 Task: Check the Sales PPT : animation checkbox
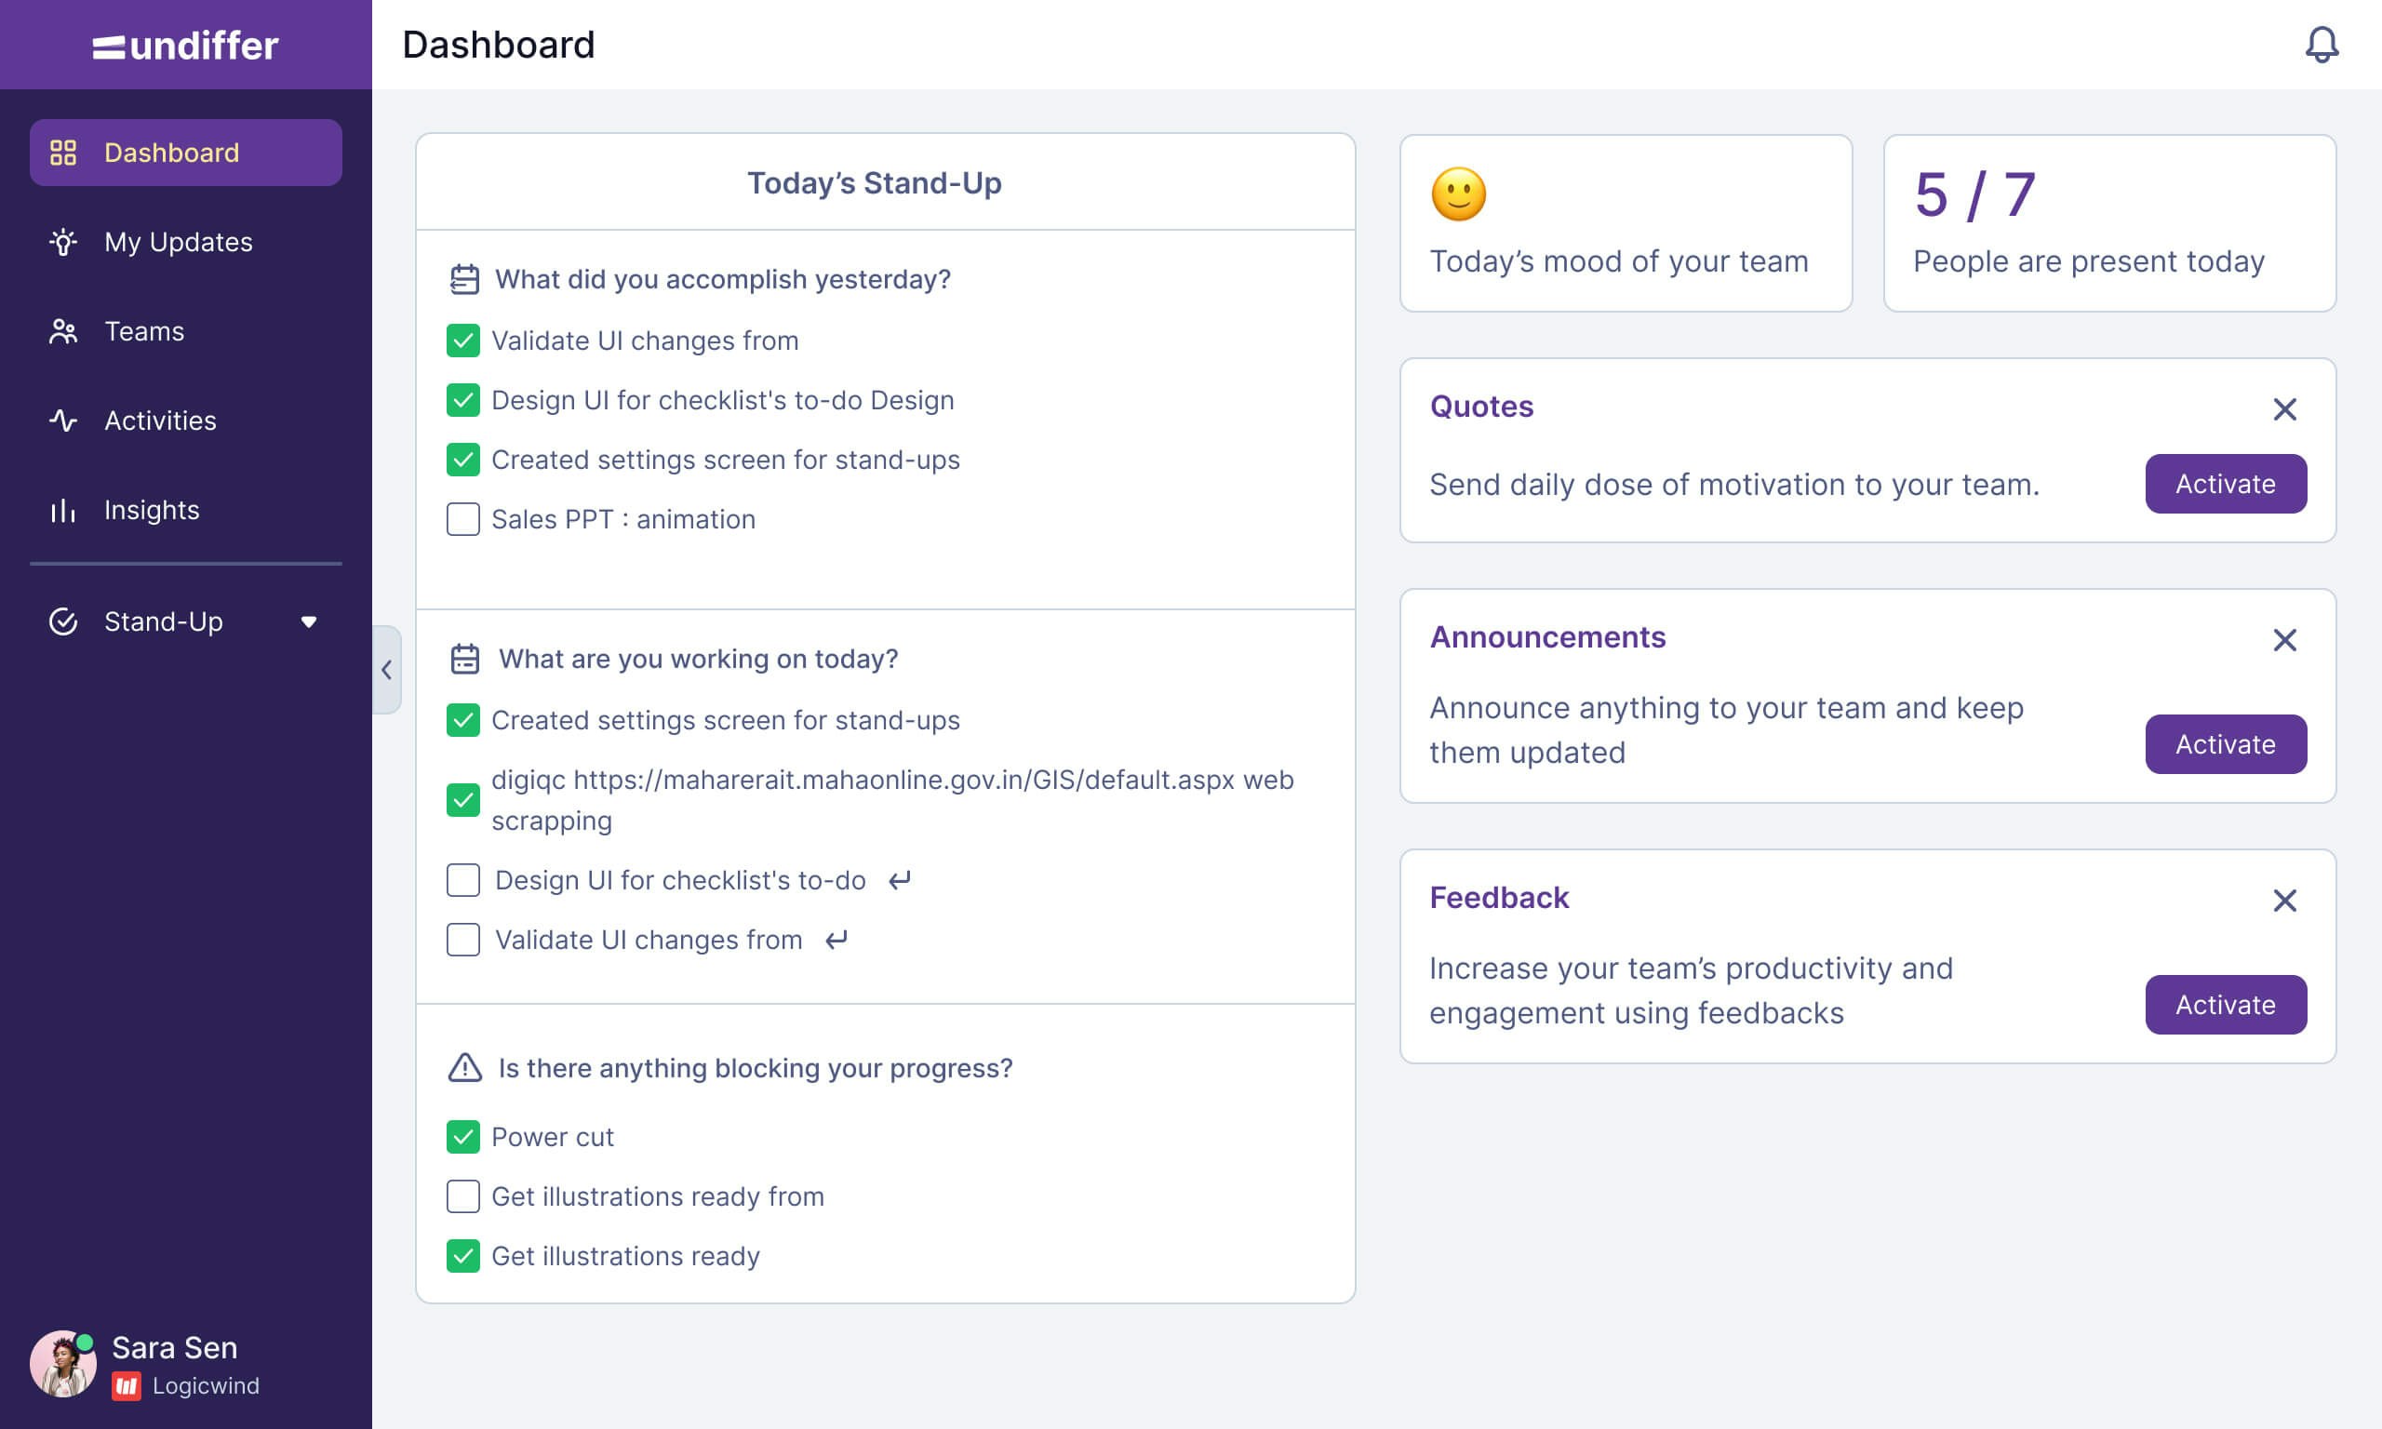click(x=463, y=519)
